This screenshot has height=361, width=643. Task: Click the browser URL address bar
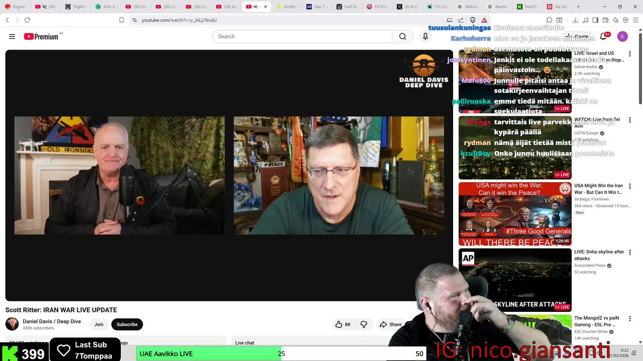tap(291, 20)
